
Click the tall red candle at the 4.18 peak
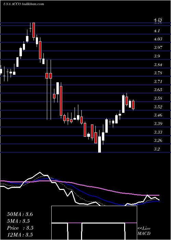34,30
